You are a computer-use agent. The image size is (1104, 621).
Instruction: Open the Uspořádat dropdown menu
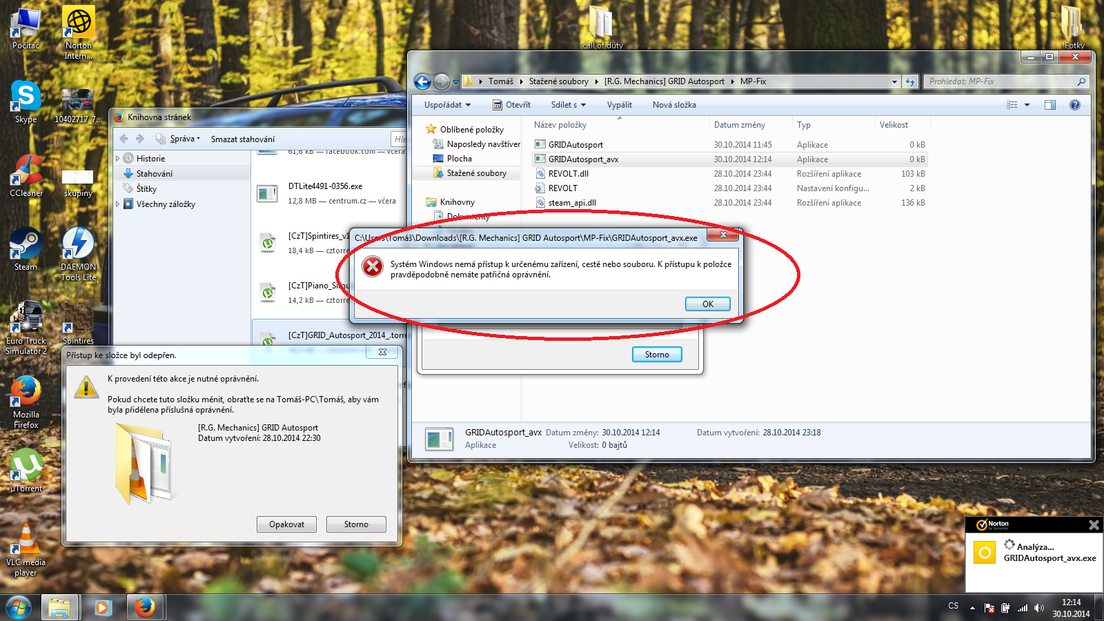click(x=447, y=105)
